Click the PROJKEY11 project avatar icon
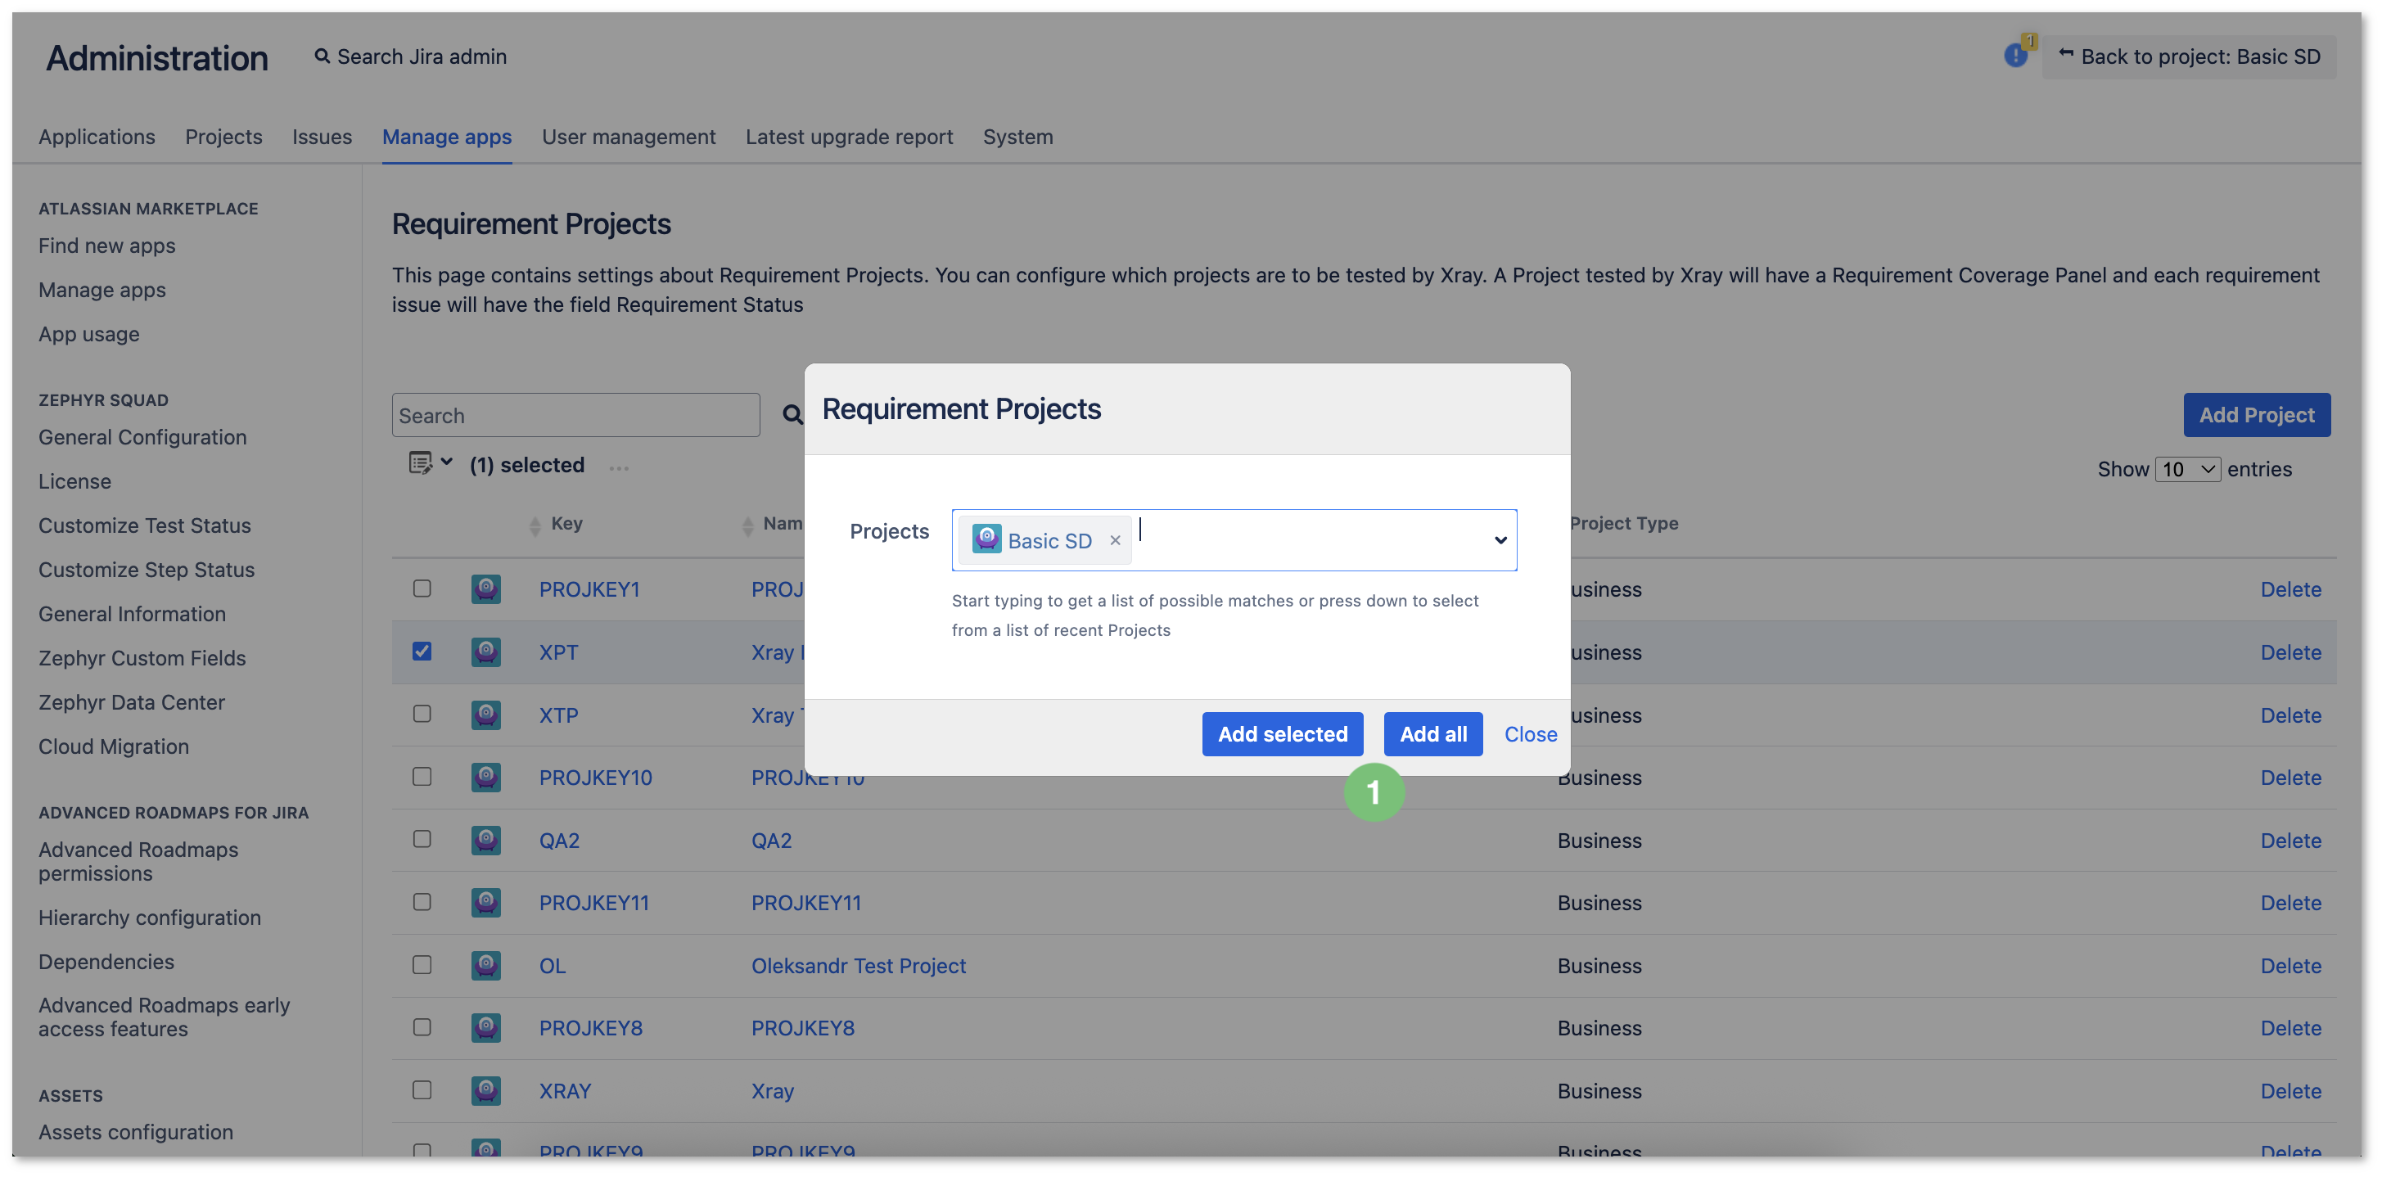 pos(485,903)
